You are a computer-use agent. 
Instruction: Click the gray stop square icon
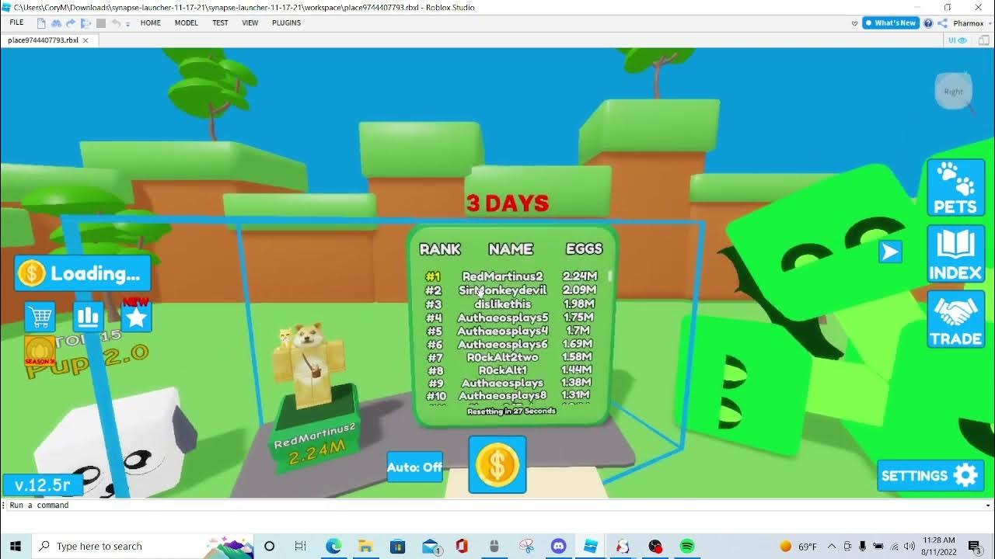[101, 23]
